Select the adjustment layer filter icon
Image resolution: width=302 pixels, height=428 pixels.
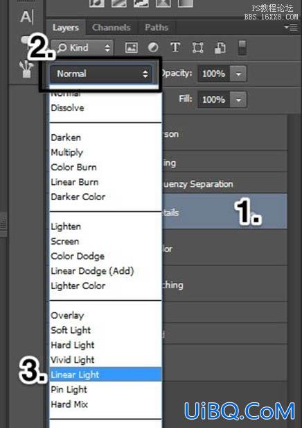153,47
